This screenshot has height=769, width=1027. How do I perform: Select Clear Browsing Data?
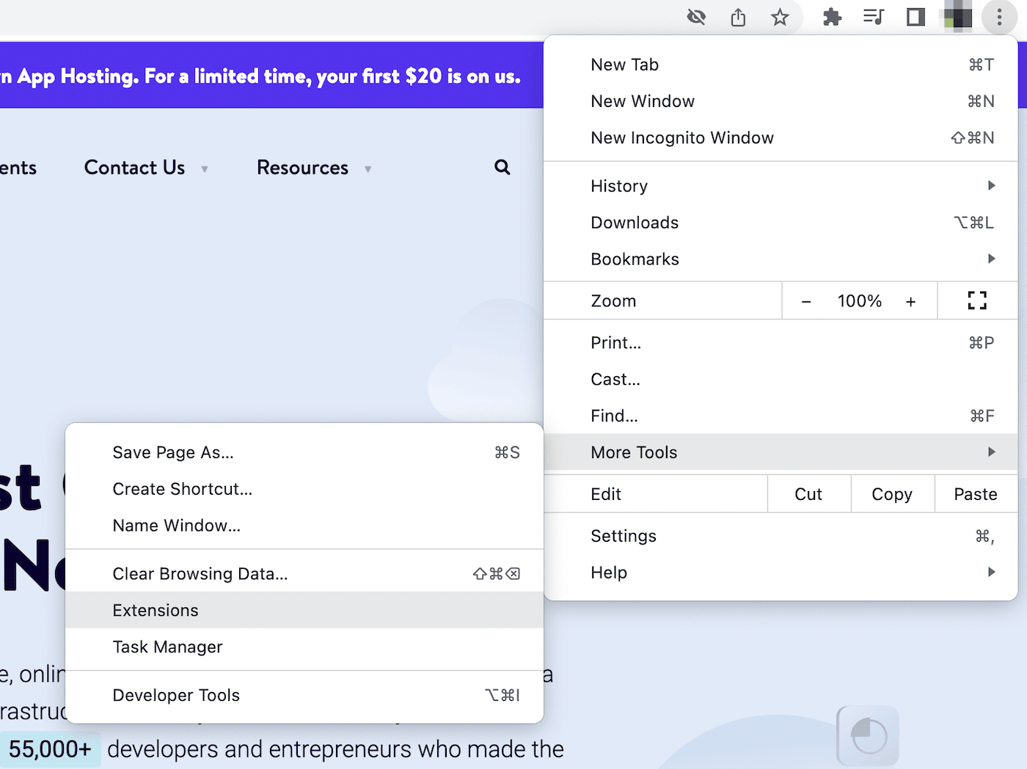coord(200,573)
